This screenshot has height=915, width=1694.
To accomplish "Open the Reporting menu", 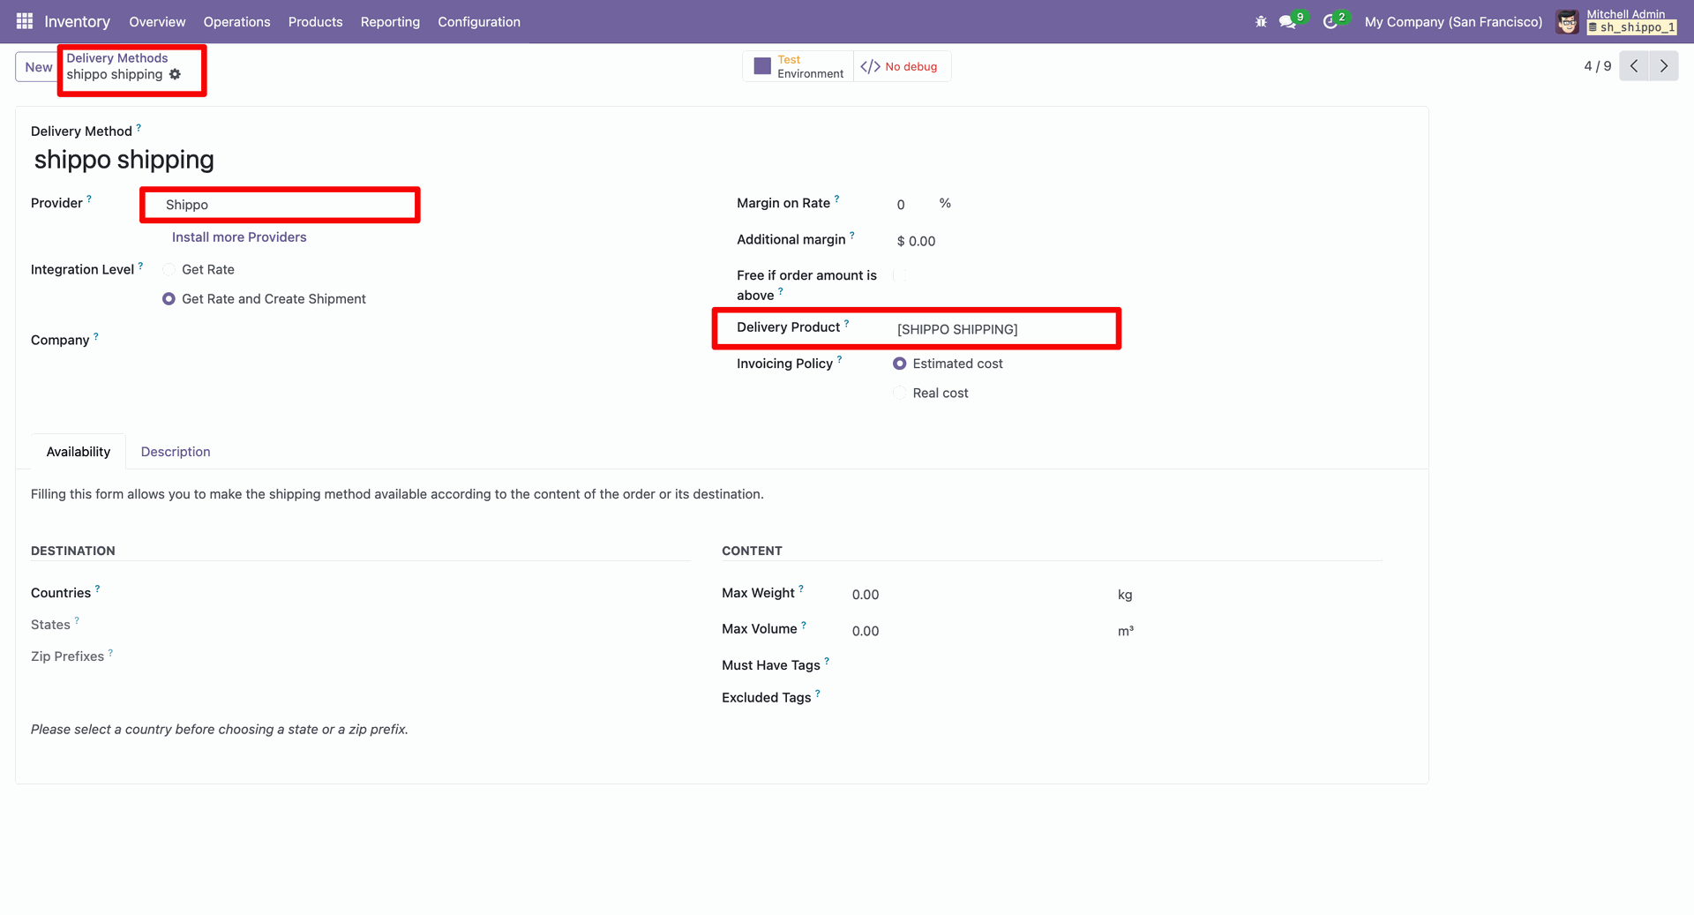I will (390, 21).
